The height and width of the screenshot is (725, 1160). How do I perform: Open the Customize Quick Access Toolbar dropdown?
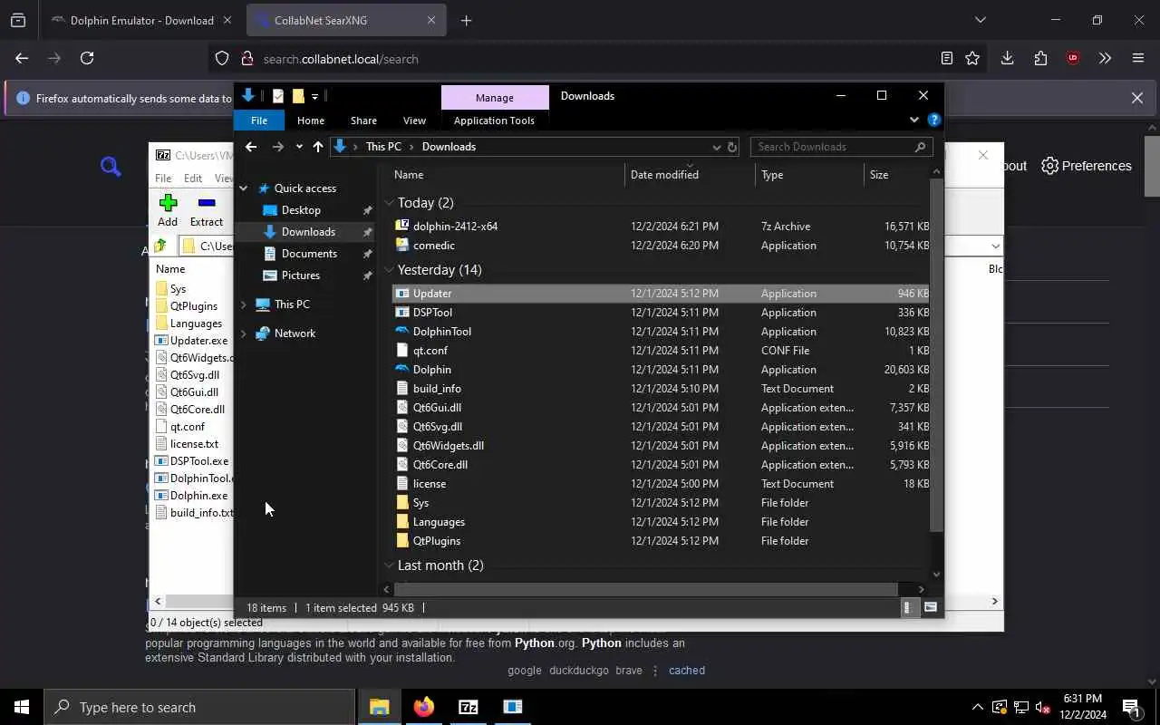coord(314,96)
